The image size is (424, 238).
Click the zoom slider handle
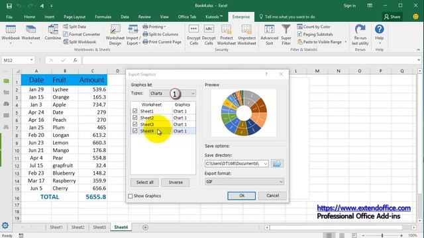tap(382, 235)
